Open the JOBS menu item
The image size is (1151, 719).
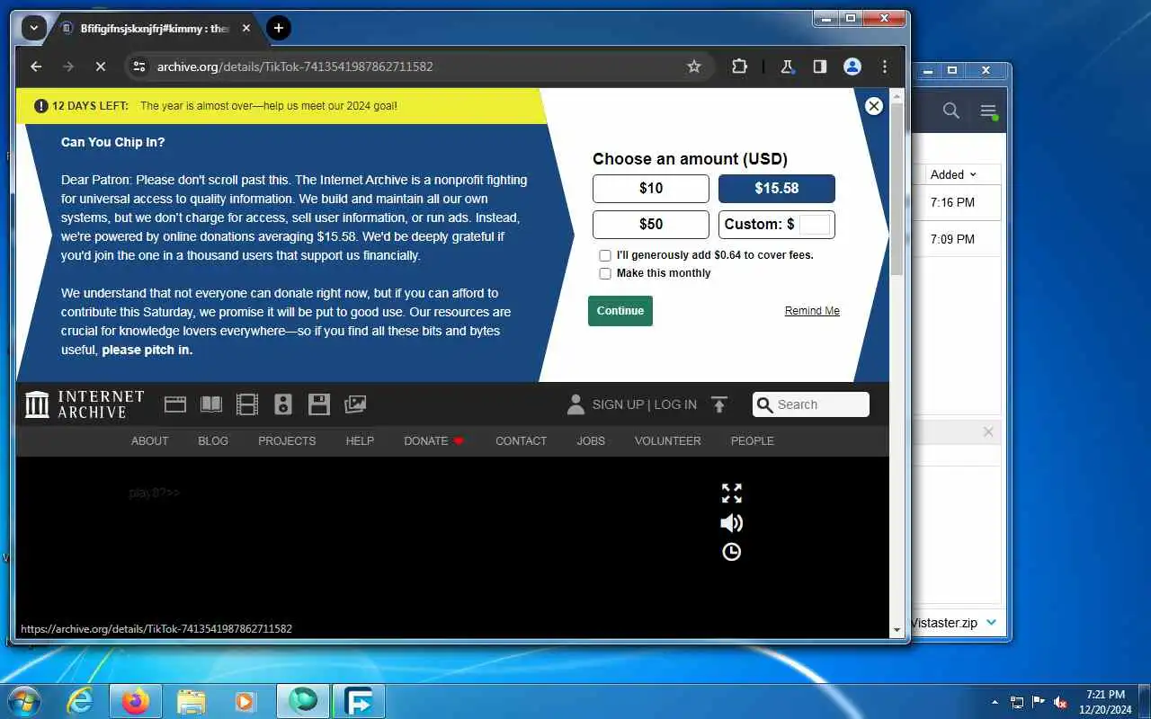591,441
